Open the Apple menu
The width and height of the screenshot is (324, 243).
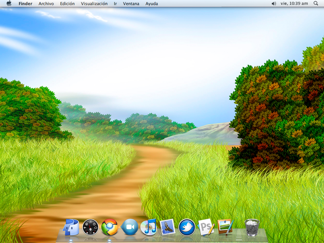(x=9, y=3)
